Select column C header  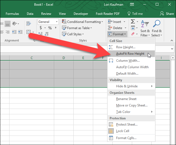32,58
